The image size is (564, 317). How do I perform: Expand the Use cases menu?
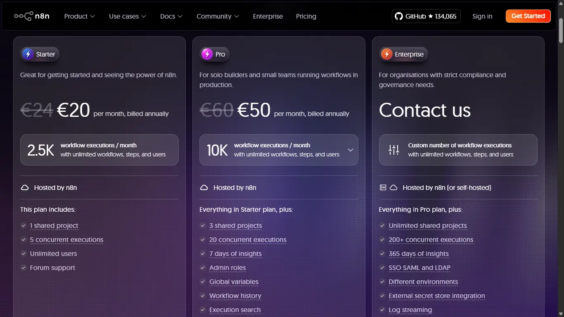pyautogui.click(x=128, y=16)
